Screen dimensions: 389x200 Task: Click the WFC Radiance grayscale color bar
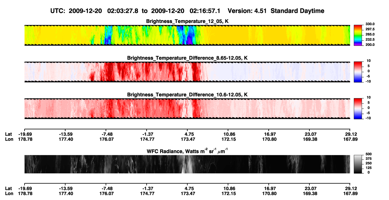tap(358, 164)
